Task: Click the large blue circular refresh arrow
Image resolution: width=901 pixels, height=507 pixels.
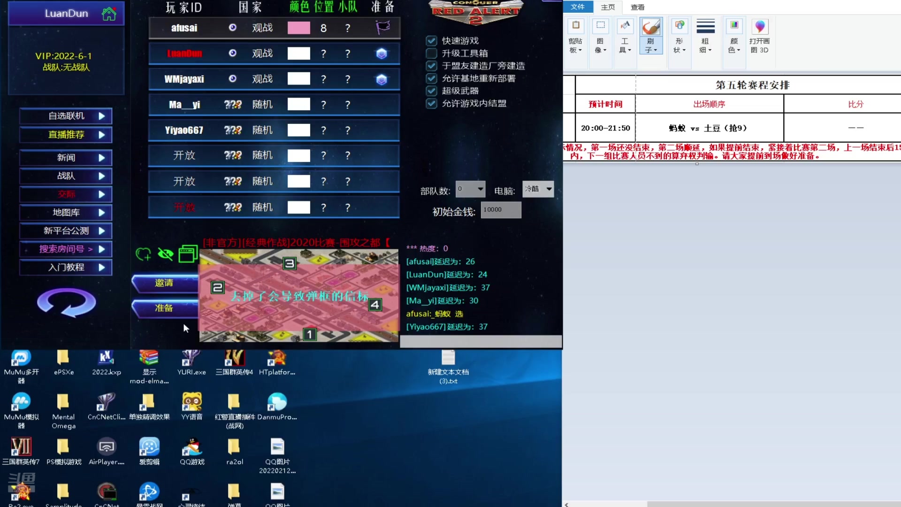Action: 67,302
